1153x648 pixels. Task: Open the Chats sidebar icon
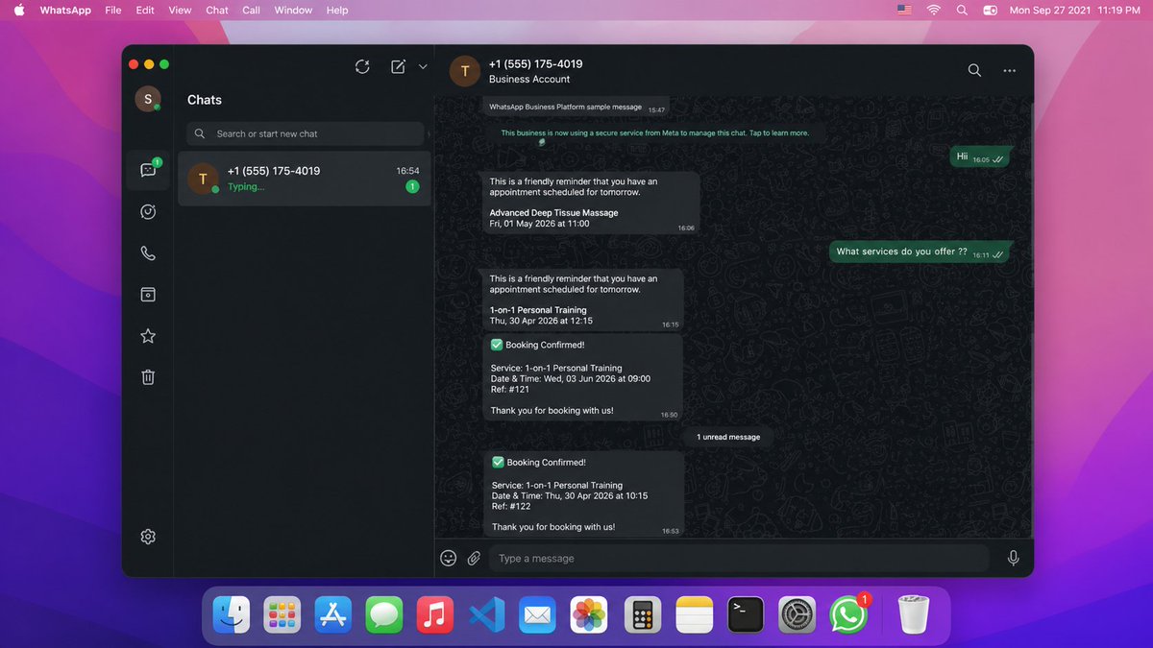click(148, 170)
